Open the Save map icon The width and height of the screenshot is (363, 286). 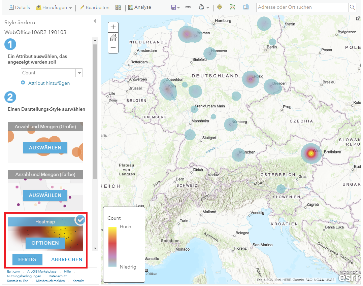173,7
